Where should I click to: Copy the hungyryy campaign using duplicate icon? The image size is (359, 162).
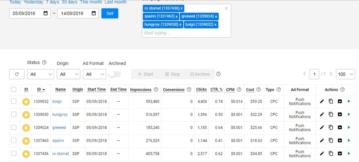pos(331,114)
